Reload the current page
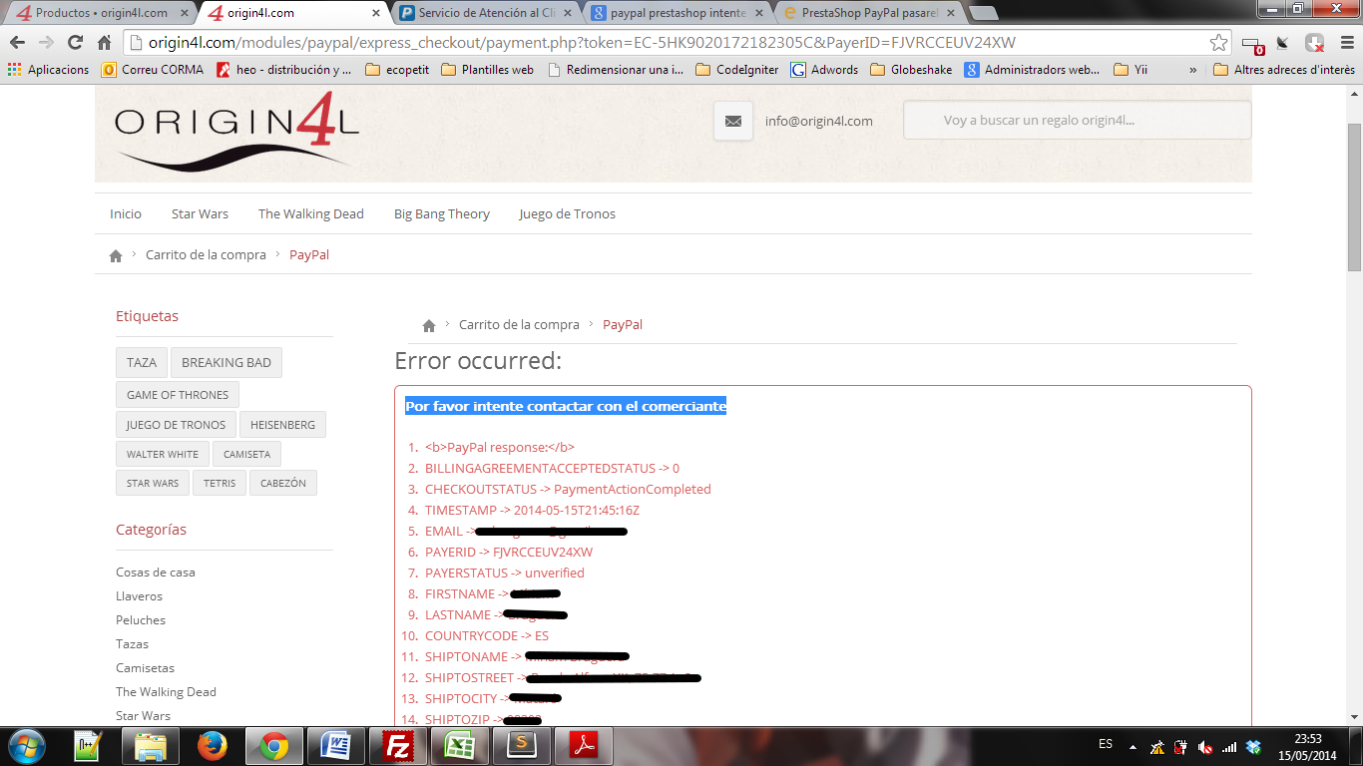 tap(75, 43)
